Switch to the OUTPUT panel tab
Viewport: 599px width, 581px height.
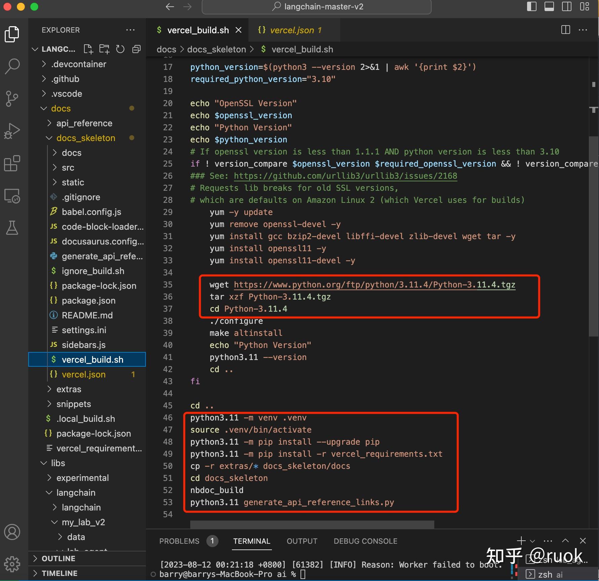tap(302, 541)
